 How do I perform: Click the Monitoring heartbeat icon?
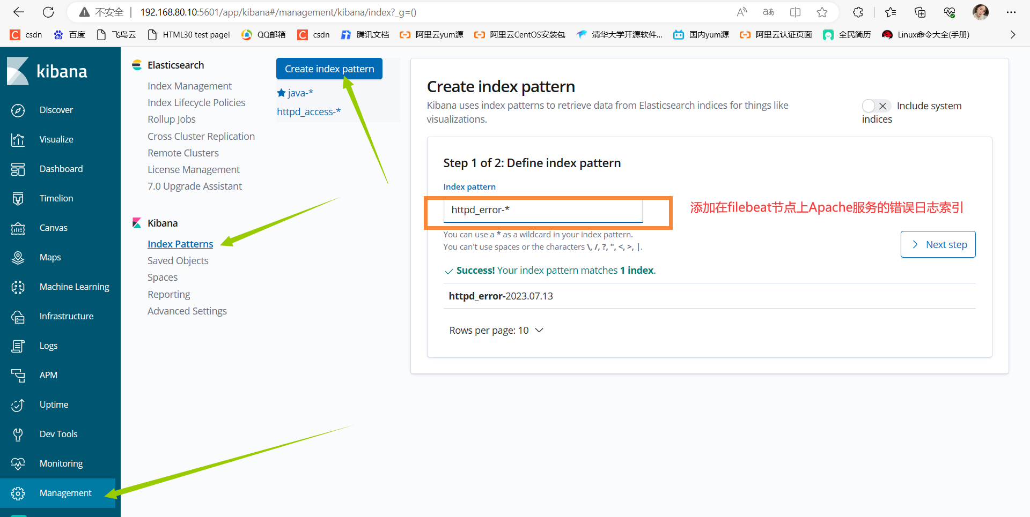[x=18, y=464]
